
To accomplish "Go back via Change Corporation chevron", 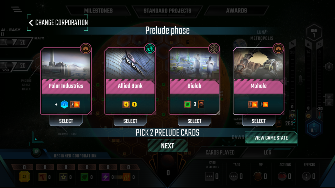I will 31,23.
